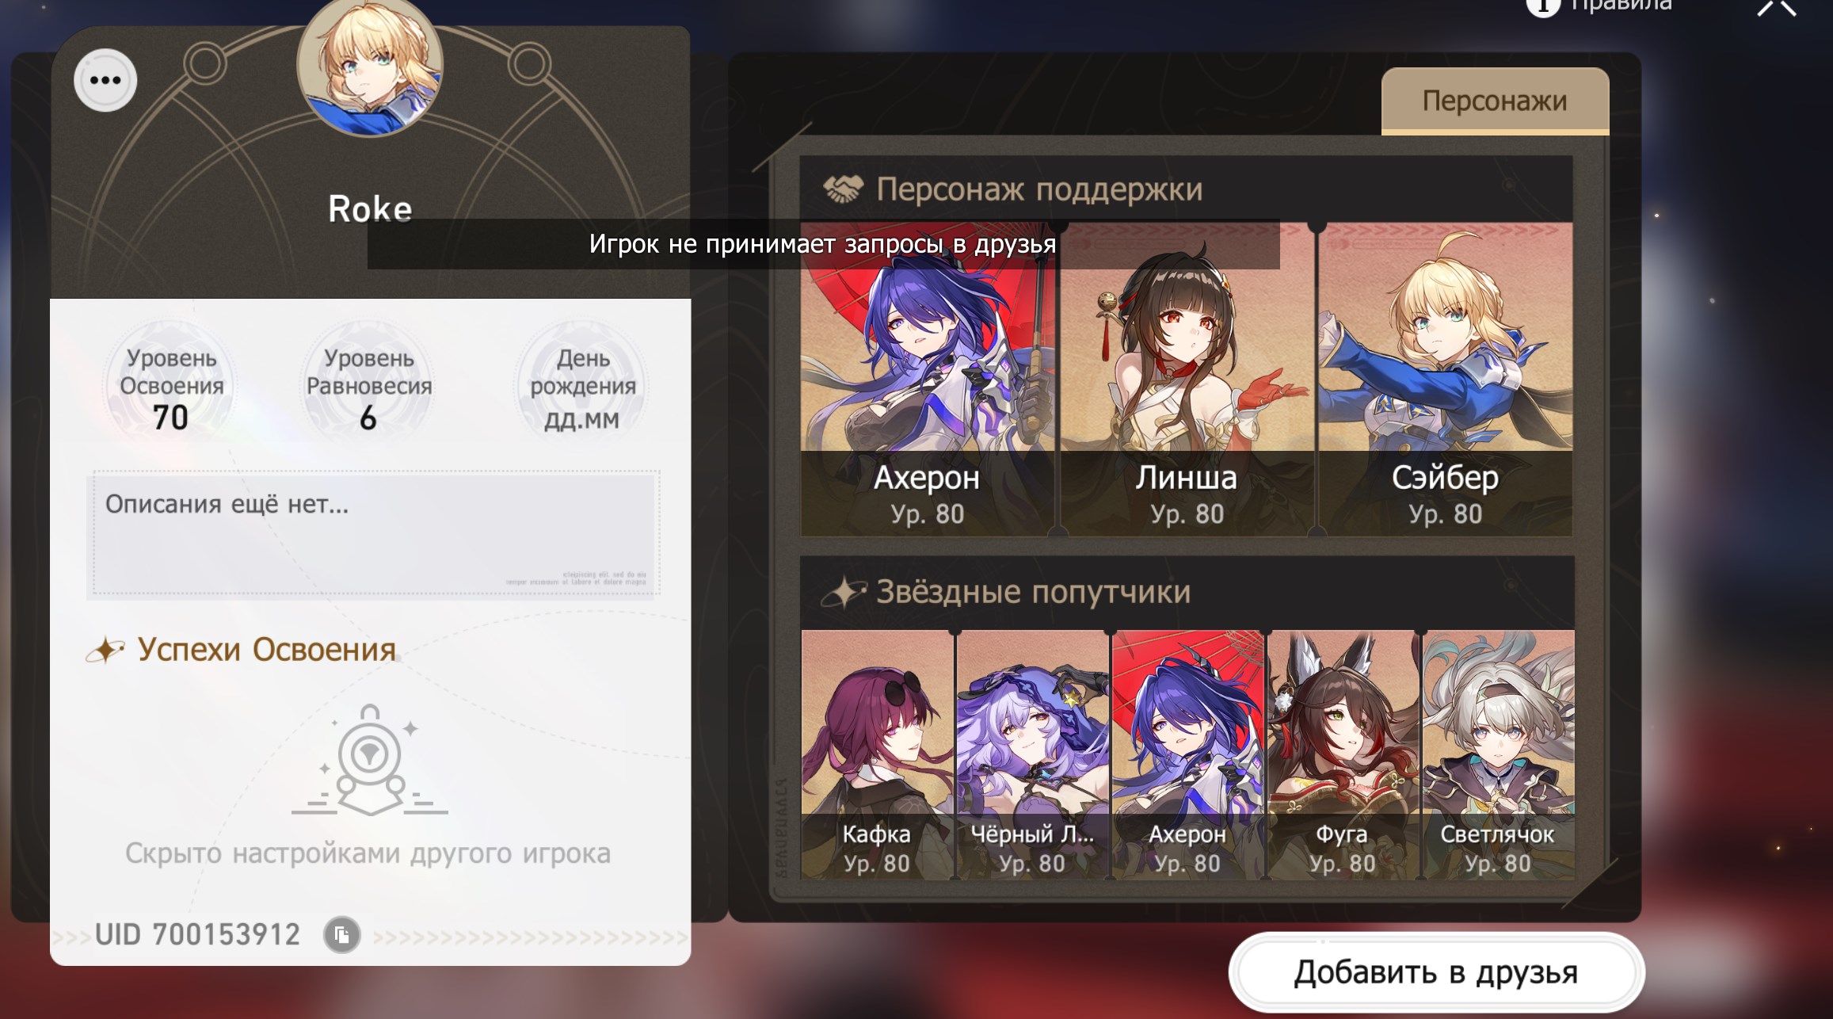Open Фуга companion card

(1343, 754)
